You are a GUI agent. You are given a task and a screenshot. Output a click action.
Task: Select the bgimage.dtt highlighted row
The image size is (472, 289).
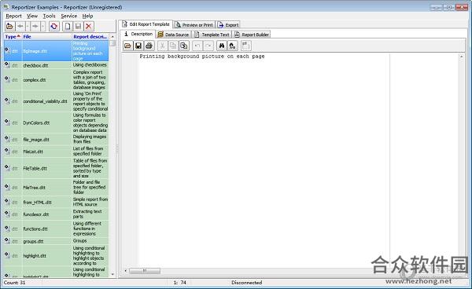(57, 51)
